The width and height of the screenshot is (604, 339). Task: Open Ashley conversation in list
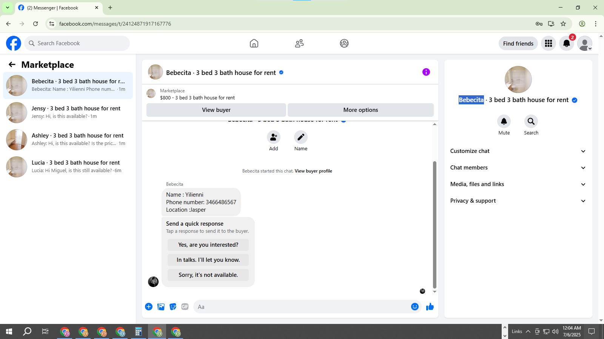68,140
